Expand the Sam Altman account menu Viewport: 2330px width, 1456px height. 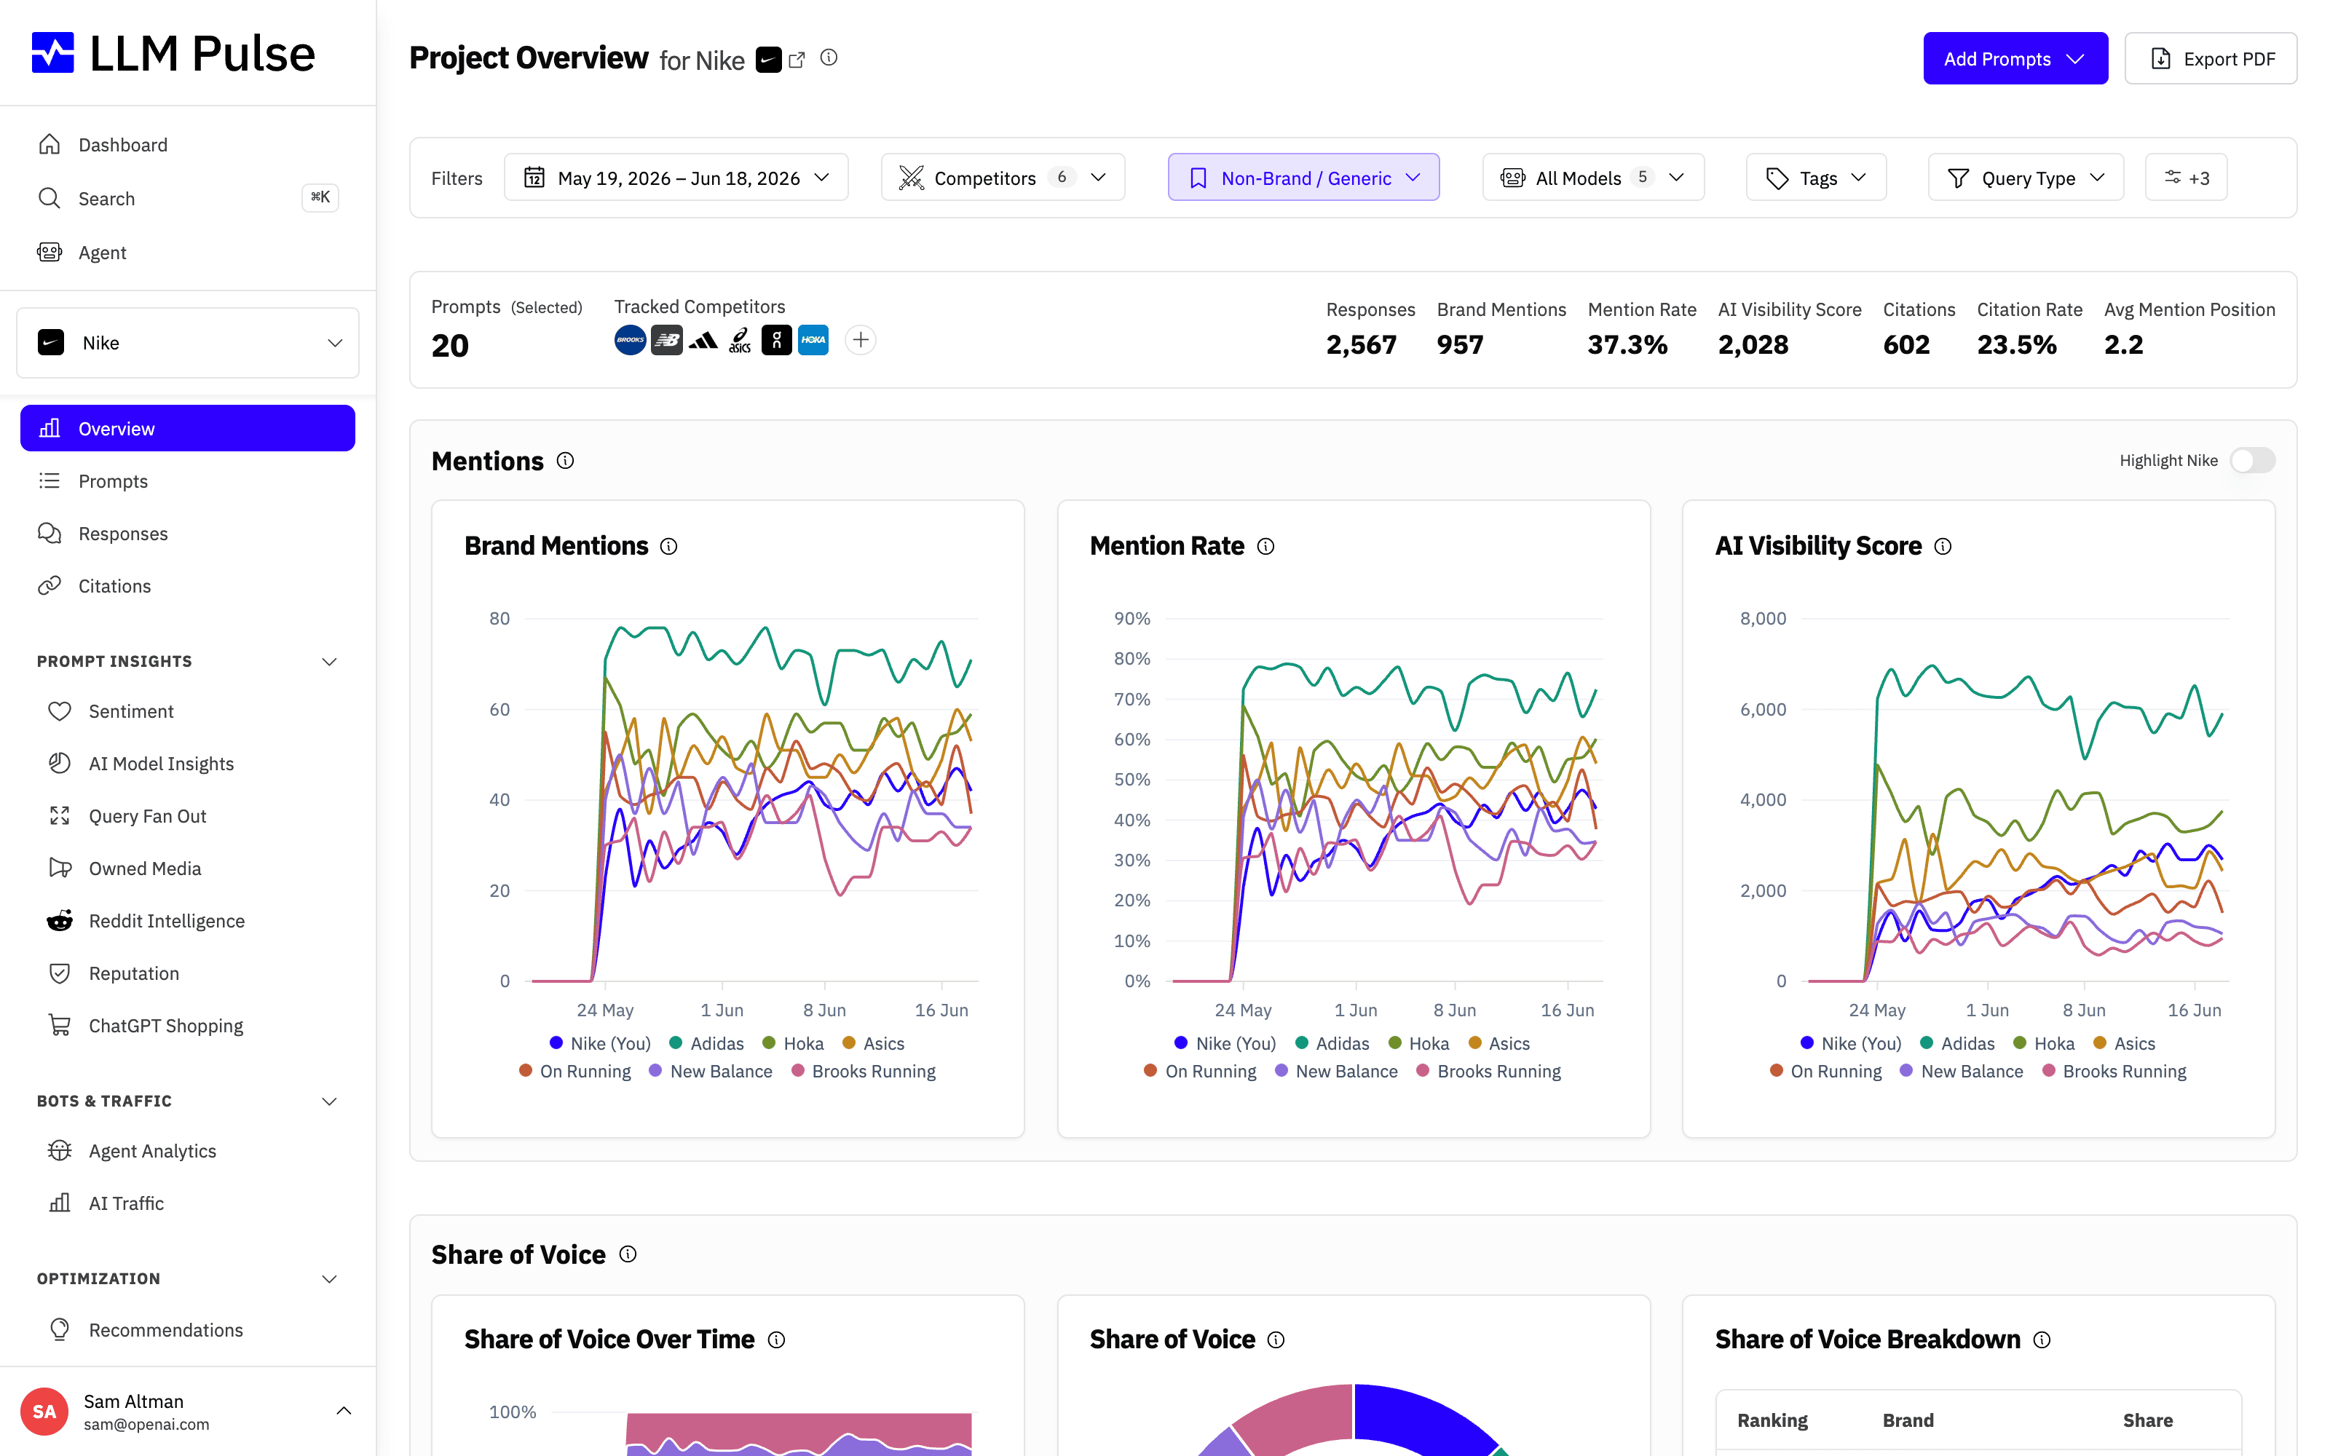click(344, 1411)
